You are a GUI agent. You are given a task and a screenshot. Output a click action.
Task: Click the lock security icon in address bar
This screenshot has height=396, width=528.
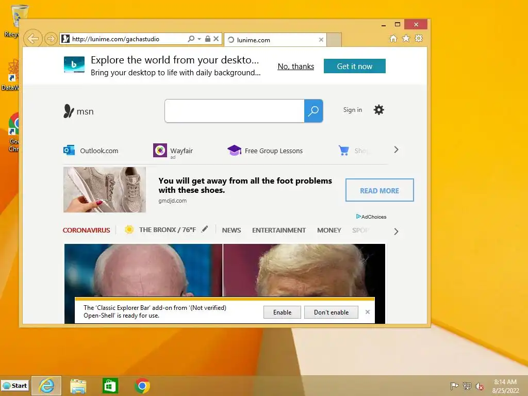208,39
